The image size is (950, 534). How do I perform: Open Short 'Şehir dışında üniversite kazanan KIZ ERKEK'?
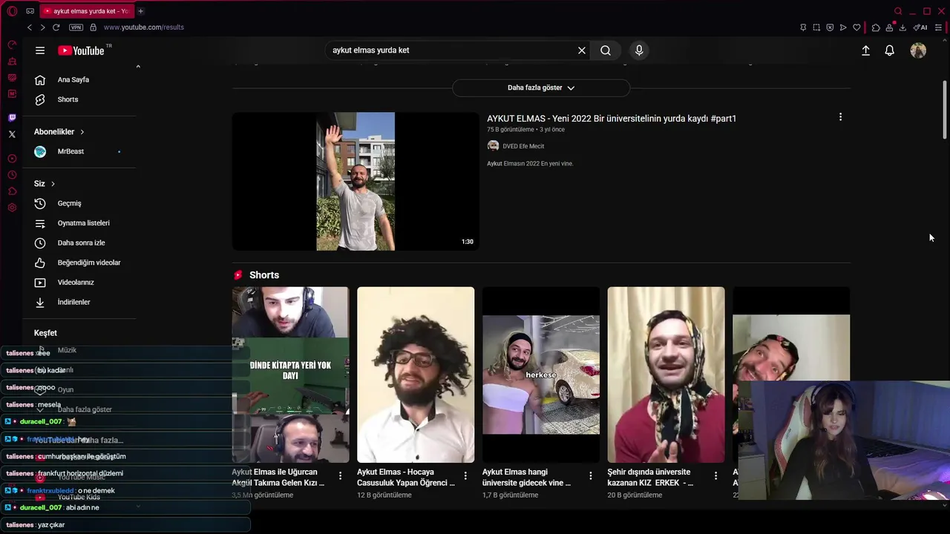coord(666,375)
